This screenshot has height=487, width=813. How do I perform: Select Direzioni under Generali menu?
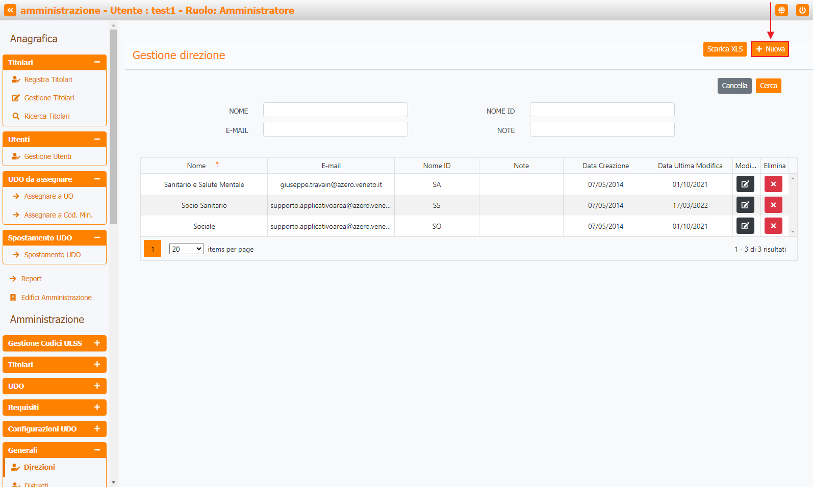pyautogui.click(x=39, y=467)
